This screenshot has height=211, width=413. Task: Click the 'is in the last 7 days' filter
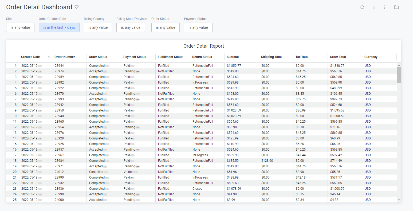pyautogui.click(x=59, y=27)
